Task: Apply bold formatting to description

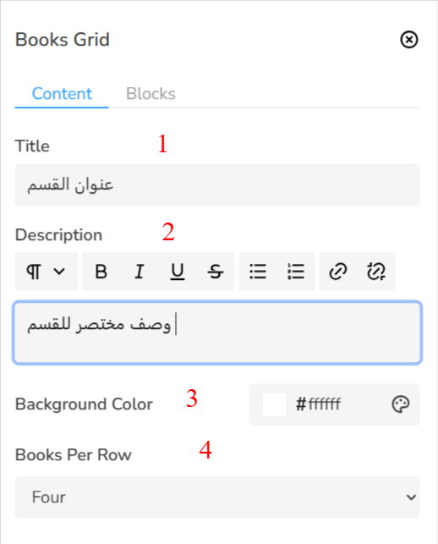Action: click(101, 272)
